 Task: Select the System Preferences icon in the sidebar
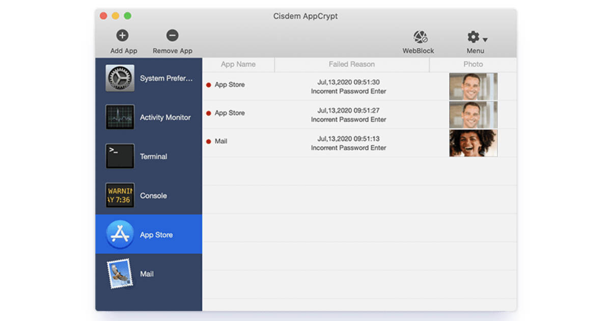pos(120,78)
